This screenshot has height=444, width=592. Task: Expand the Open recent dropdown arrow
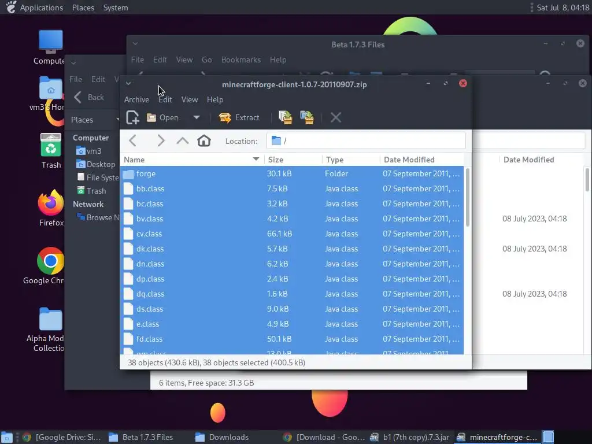197,117
